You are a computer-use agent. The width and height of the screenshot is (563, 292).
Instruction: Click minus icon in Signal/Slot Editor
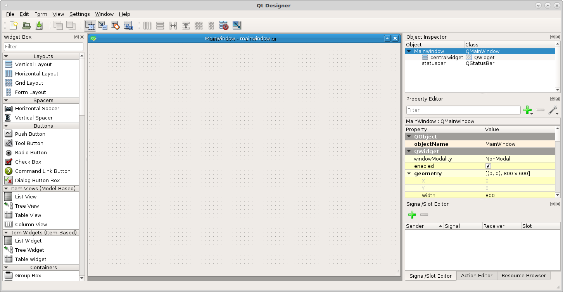[x=424, y=215]
